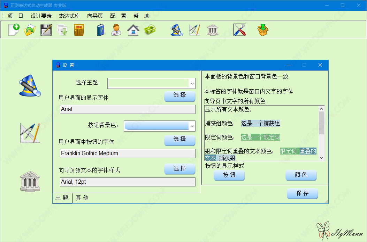
Task: Click the Franklin Gothic Medium font field
Action: point(128,153)
